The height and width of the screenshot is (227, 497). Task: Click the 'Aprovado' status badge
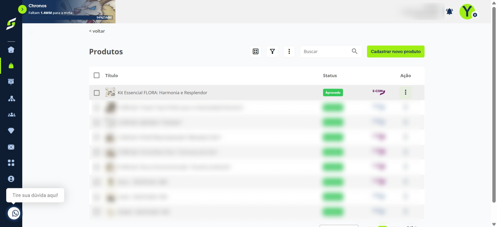tap(333, 93)
